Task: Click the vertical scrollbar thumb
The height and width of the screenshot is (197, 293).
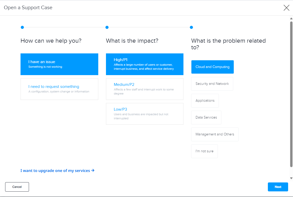Action: pos(291,94)
